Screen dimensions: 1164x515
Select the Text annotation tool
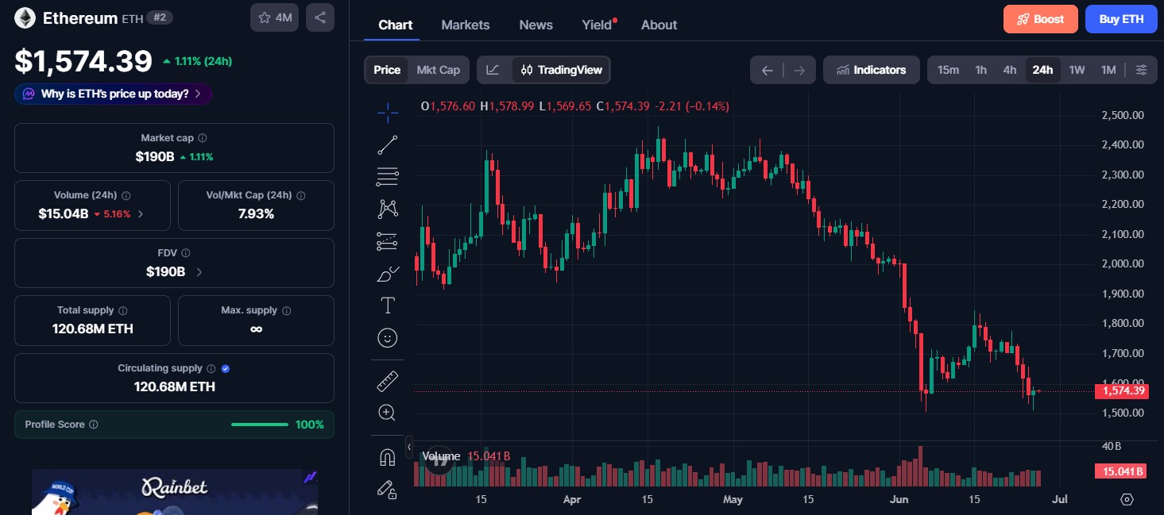[388, 306]
